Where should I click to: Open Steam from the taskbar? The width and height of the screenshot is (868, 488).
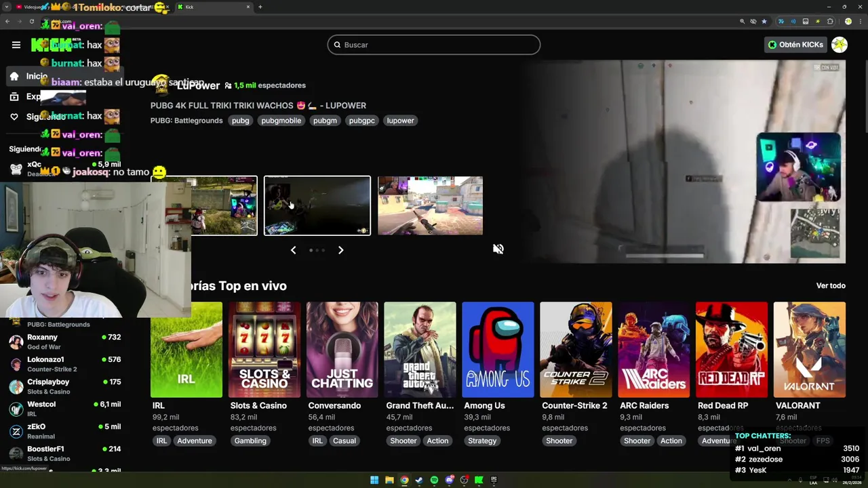pyautogui.click(x=419, y=480)
